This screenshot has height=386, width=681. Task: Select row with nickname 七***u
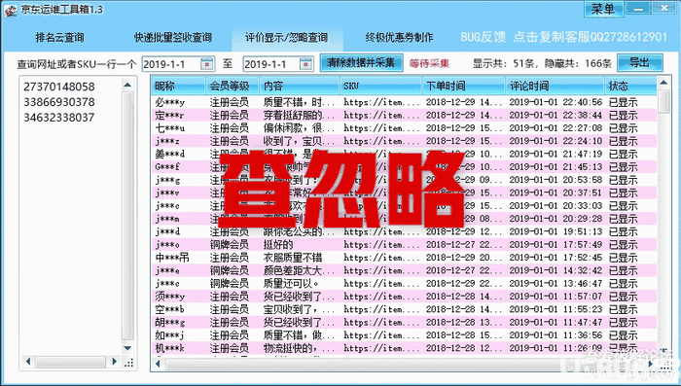[x=405, y=128]
